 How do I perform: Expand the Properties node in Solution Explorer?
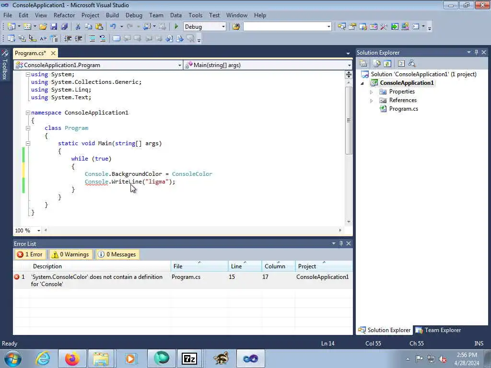(x=372, y=92)
